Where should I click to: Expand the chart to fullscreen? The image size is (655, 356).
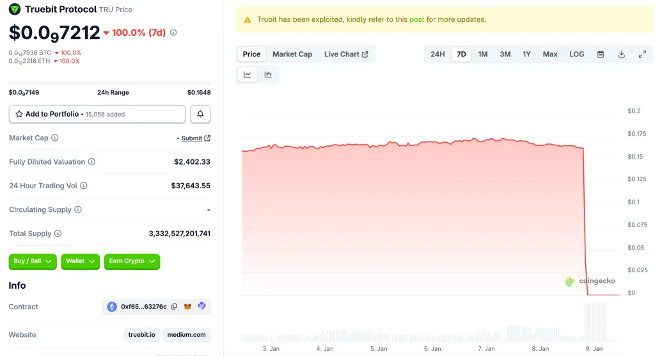point(642,54)
